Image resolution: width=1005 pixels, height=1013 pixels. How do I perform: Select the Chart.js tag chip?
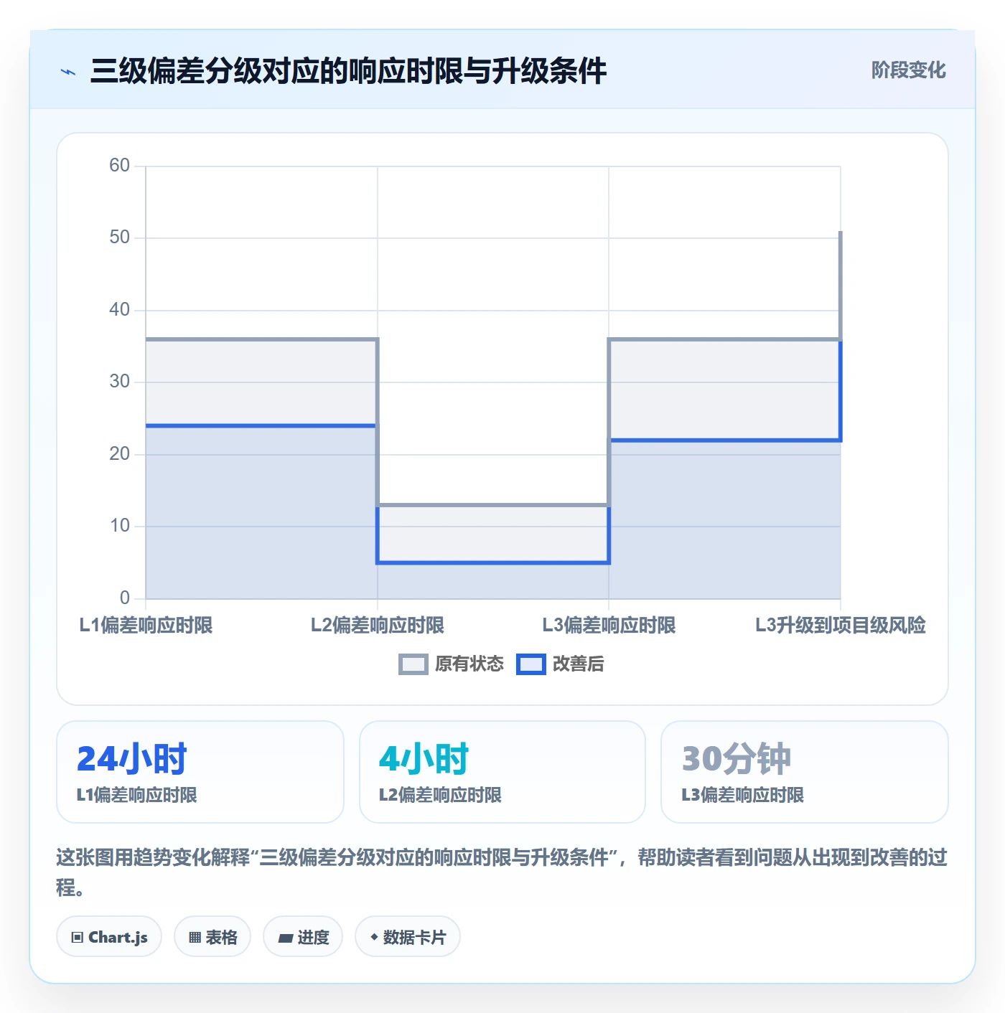point(109,937)
